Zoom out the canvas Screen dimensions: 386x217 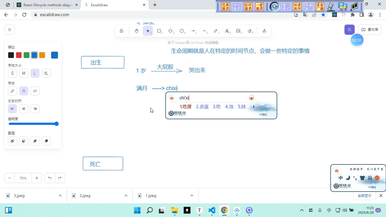10,178
